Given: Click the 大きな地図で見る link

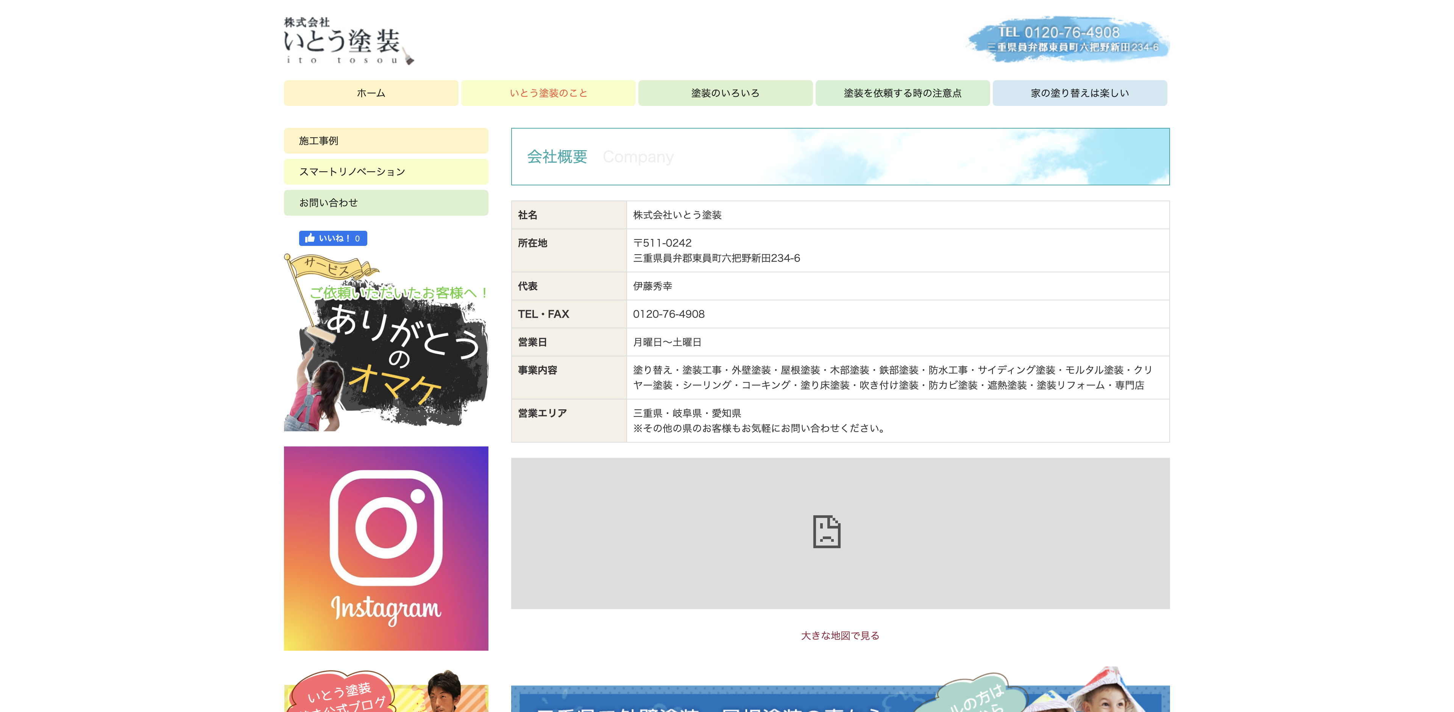Looking at the screenshot, I should [x=840, y=636].
